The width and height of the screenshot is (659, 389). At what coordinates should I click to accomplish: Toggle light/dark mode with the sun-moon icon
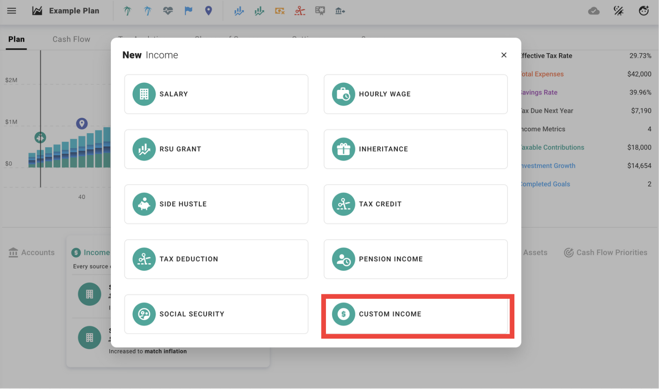click(x=619, y=11)
